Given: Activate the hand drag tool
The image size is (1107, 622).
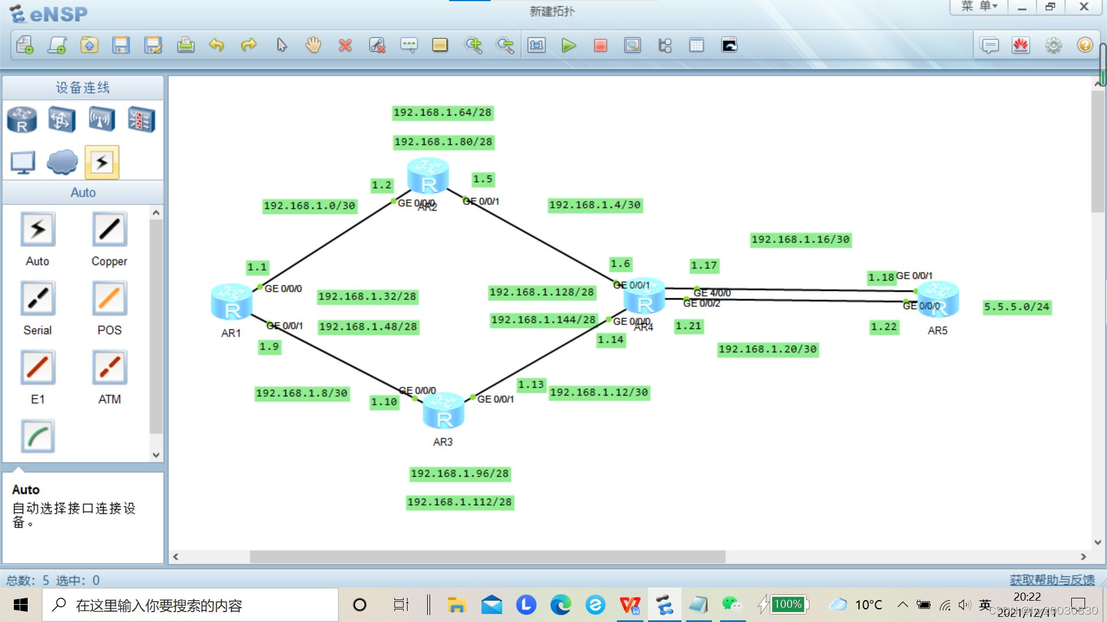Looking at the screenshot, I should pyautogui.click(x=313, y=45).
